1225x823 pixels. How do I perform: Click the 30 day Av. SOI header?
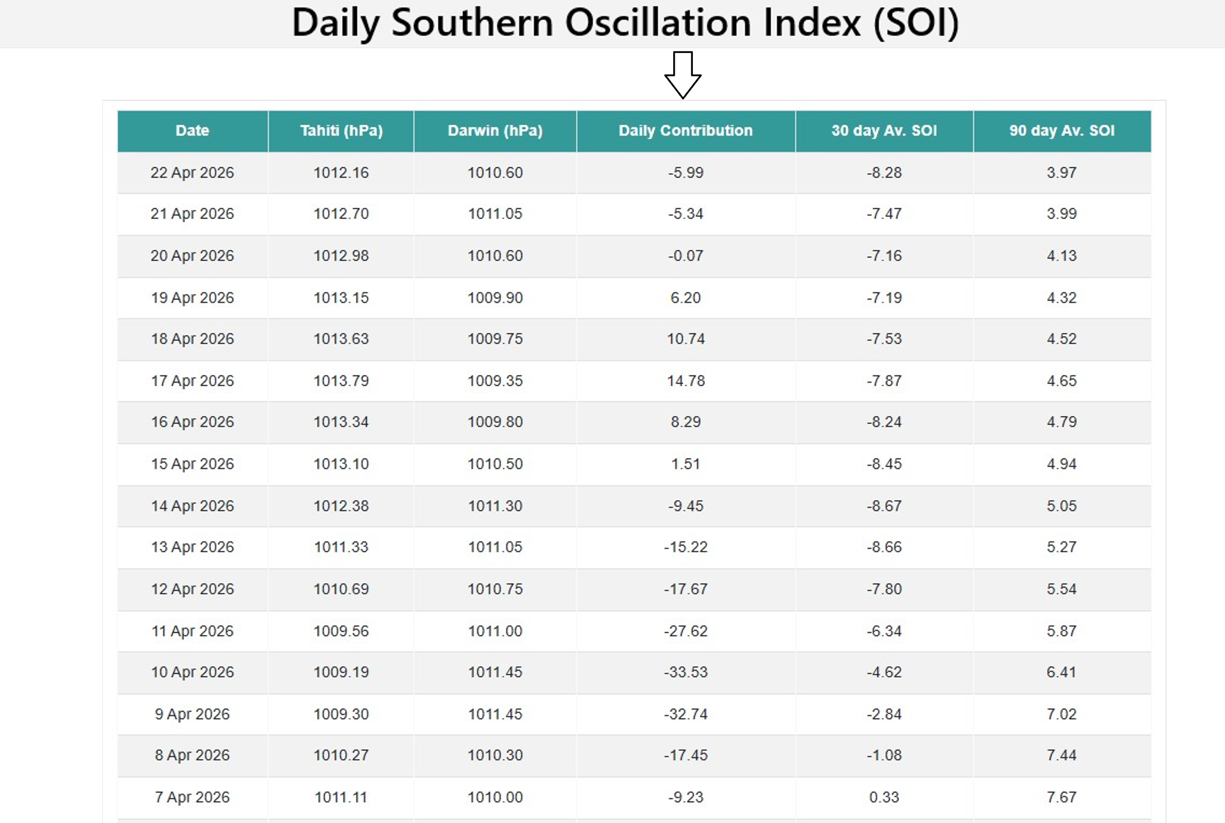(x=884, y=131)
